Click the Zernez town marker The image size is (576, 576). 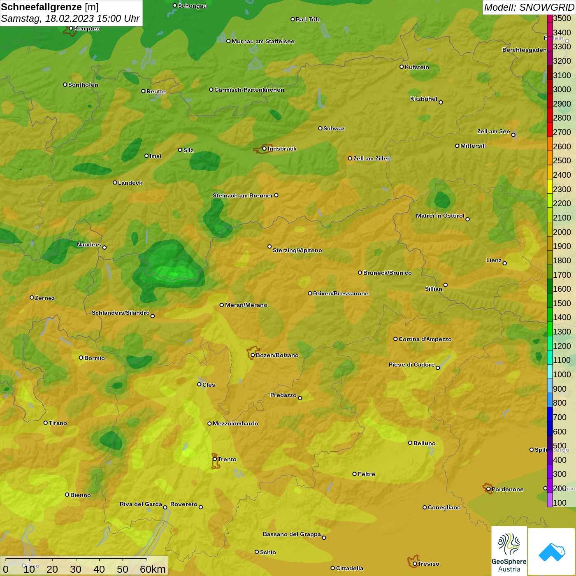pos(32,297)
